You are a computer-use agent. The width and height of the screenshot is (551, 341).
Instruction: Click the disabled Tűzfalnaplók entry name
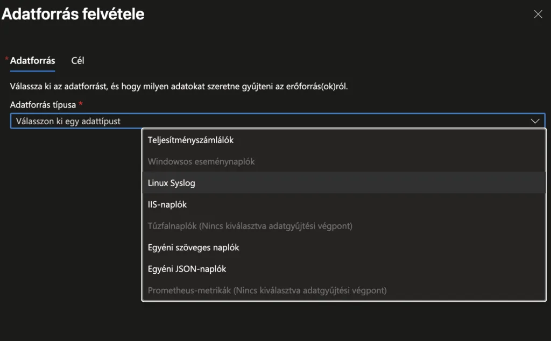click(172, 226)
